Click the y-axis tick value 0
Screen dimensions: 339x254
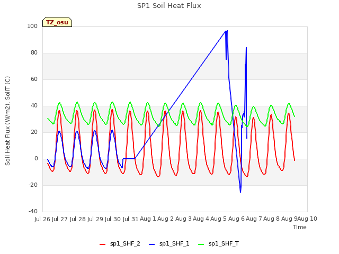[36, 159]
